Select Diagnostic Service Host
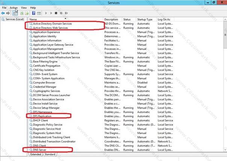Screen dimensions: 227x161 47,129
